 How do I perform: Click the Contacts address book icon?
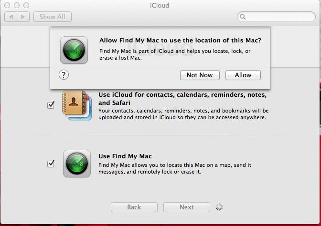[77, 105]
